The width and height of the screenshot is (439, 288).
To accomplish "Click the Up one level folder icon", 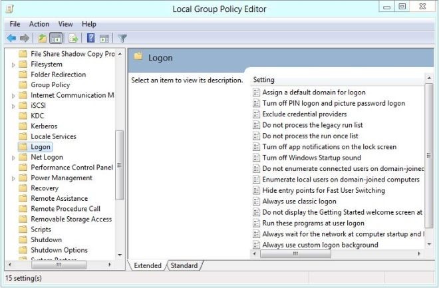I will pos(43,38).
